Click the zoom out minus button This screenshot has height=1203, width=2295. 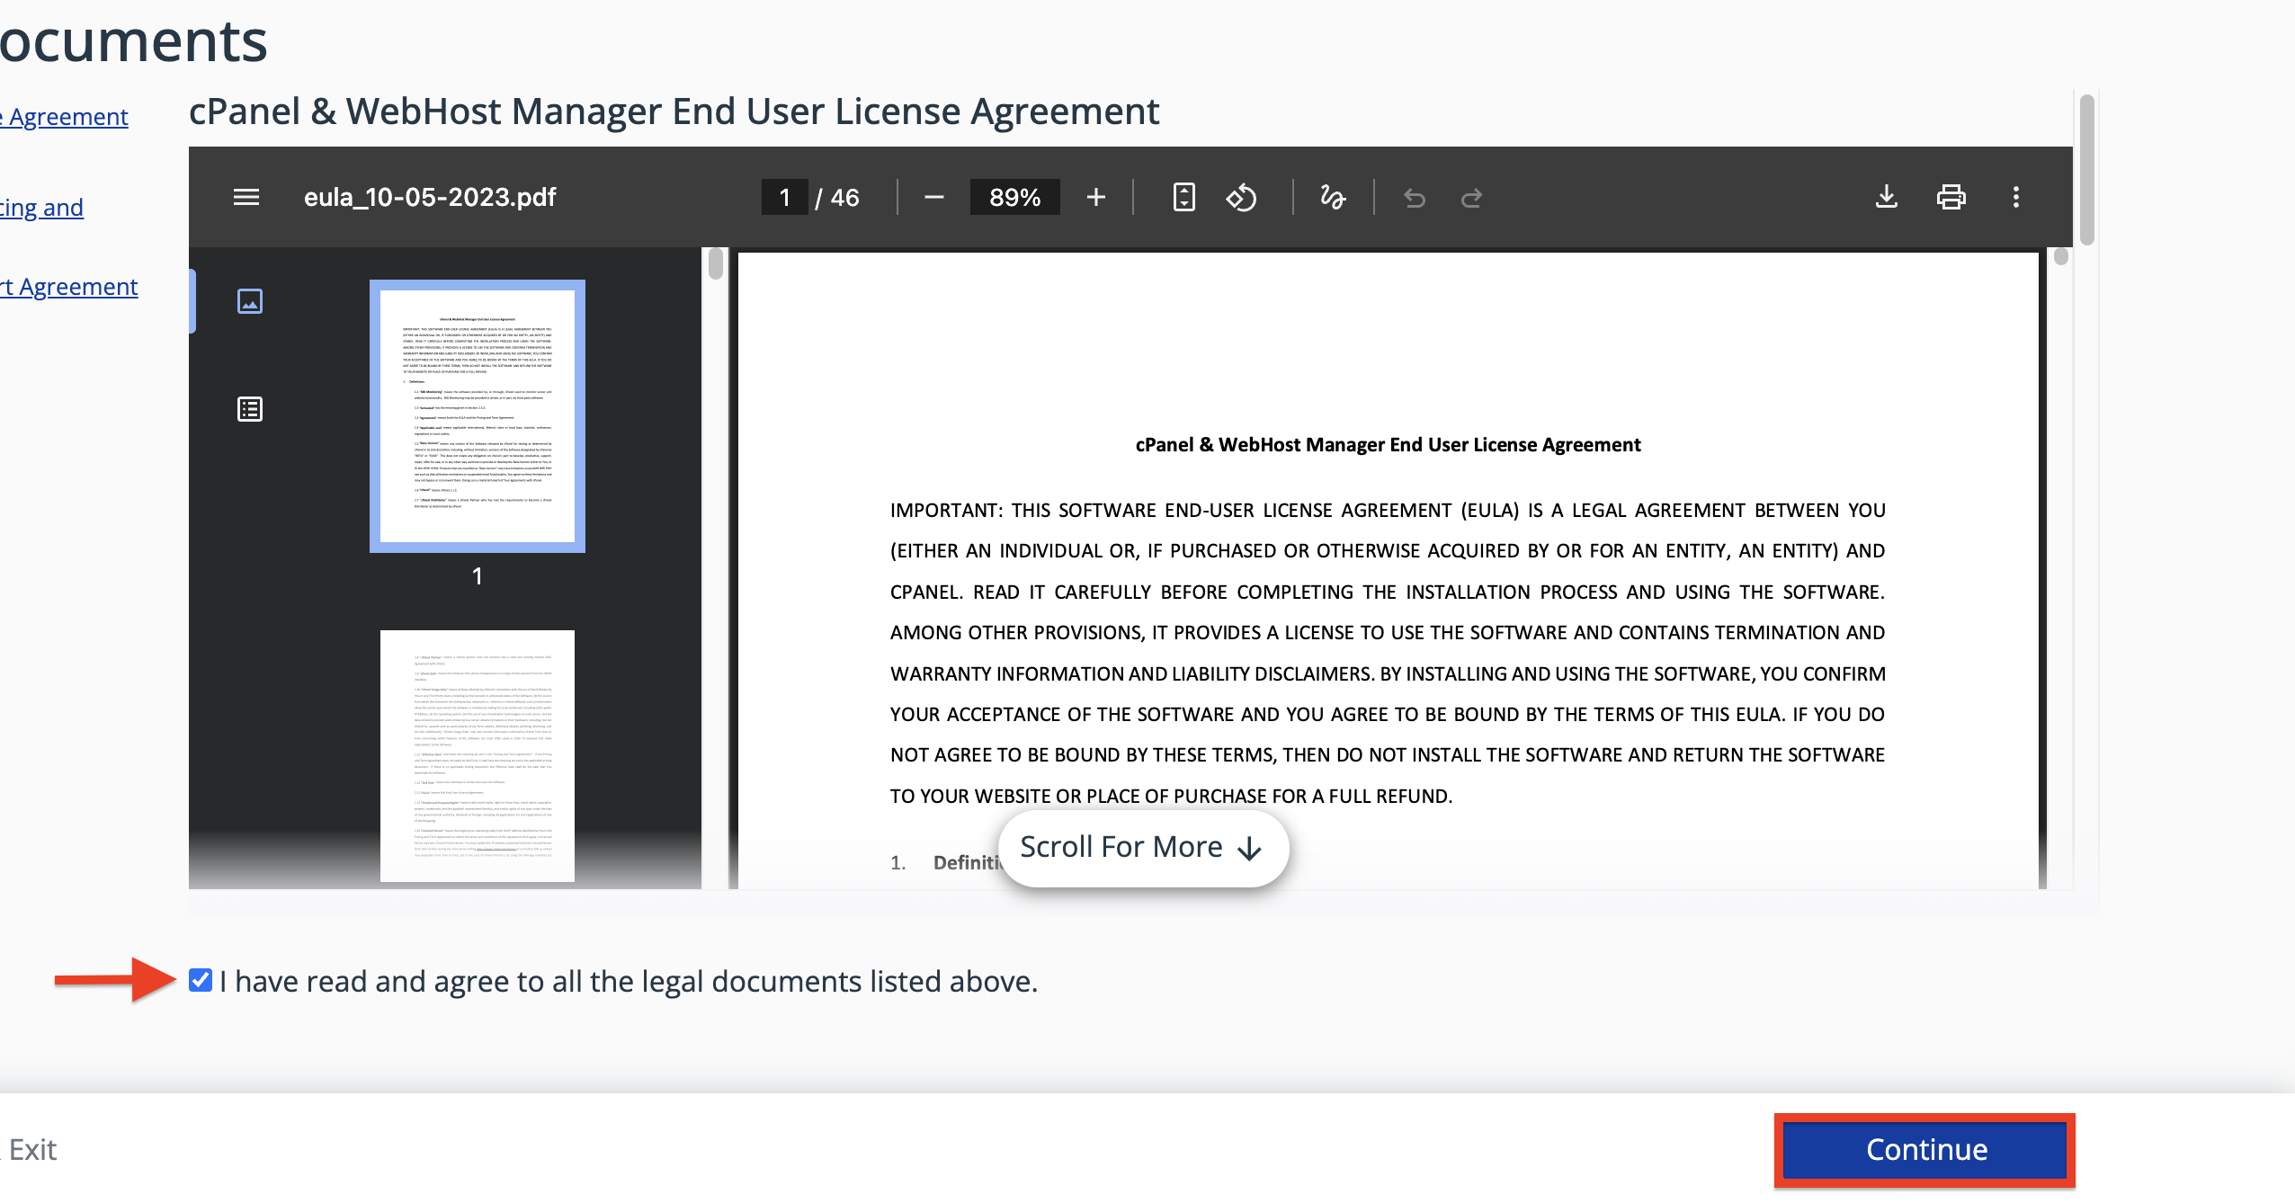click(x=933, y=197)
